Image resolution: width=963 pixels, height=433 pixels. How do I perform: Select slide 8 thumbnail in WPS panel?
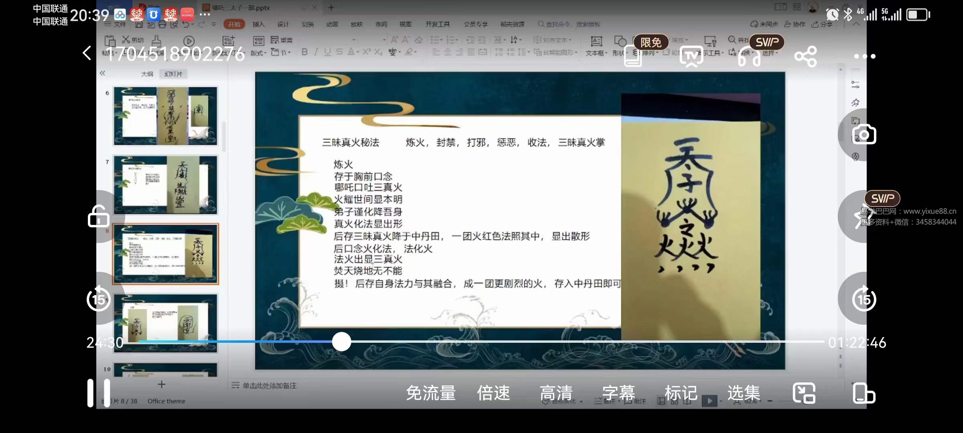(165, 254)
